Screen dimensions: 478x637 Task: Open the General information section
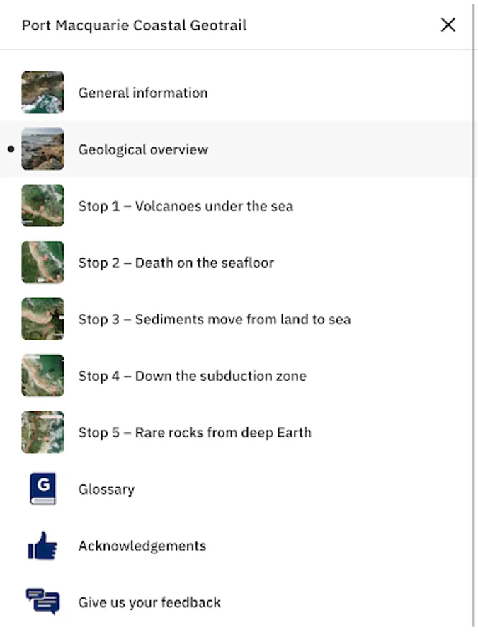[143, 93]
